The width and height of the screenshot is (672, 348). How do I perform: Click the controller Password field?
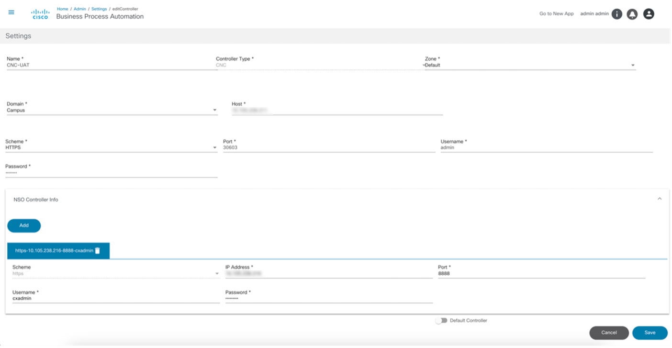tap(111, 173)
